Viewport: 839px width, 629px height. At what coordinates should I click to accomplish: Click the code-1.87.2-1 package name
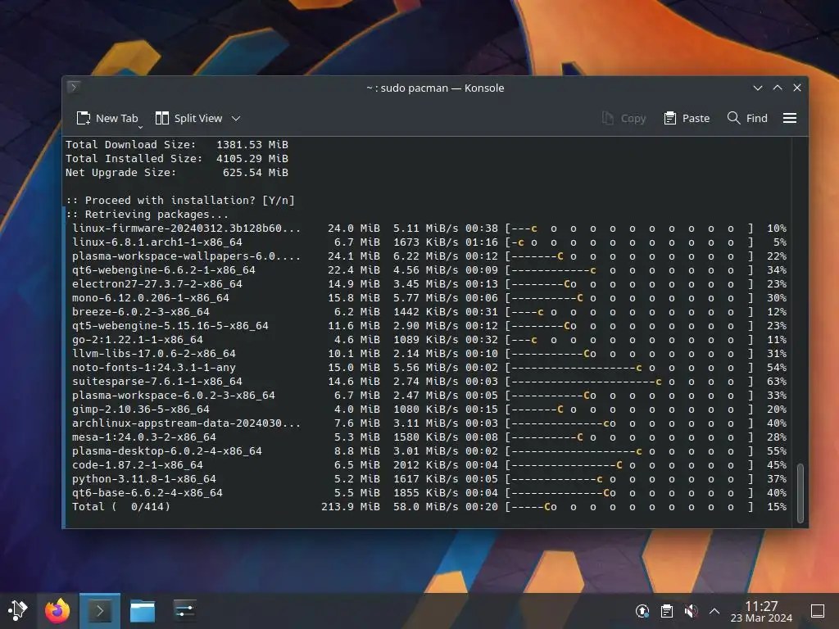pyautogui.click(x=138, y=465)
